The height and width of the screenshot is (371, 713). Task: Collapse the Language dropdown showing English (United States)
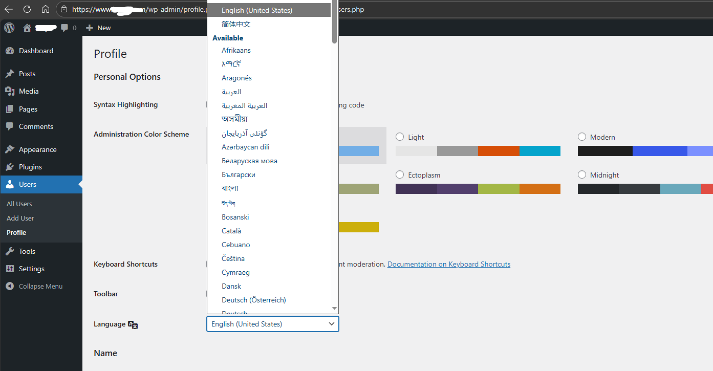click(x=272, y=324)
